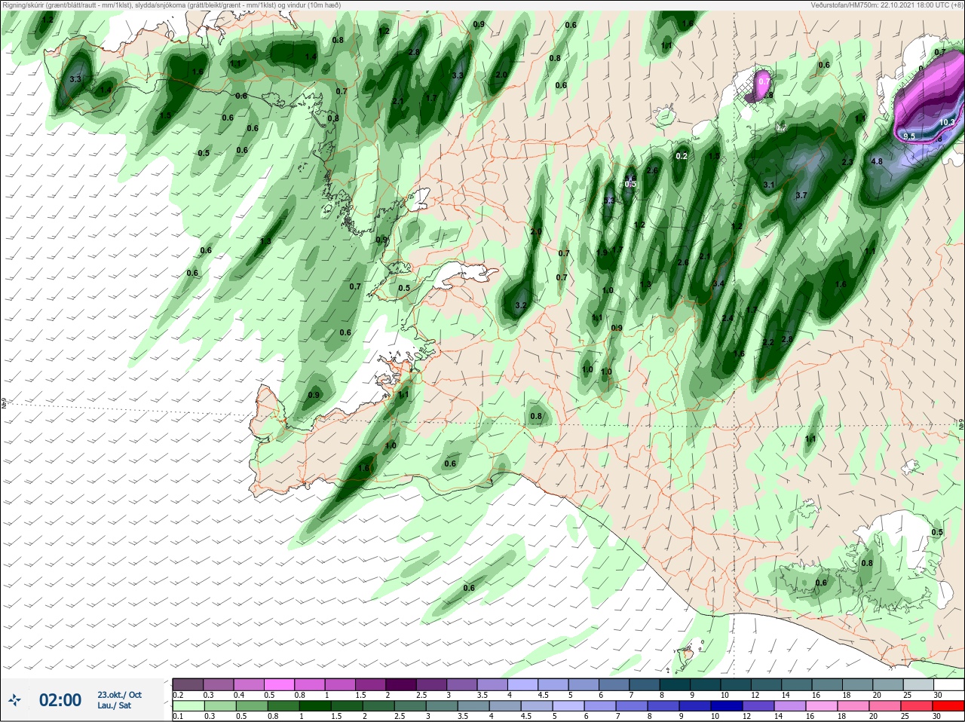Click the compass-star icon beside 02:00
The width and height of the screenshot is (965, 722).
pos(14,701)
